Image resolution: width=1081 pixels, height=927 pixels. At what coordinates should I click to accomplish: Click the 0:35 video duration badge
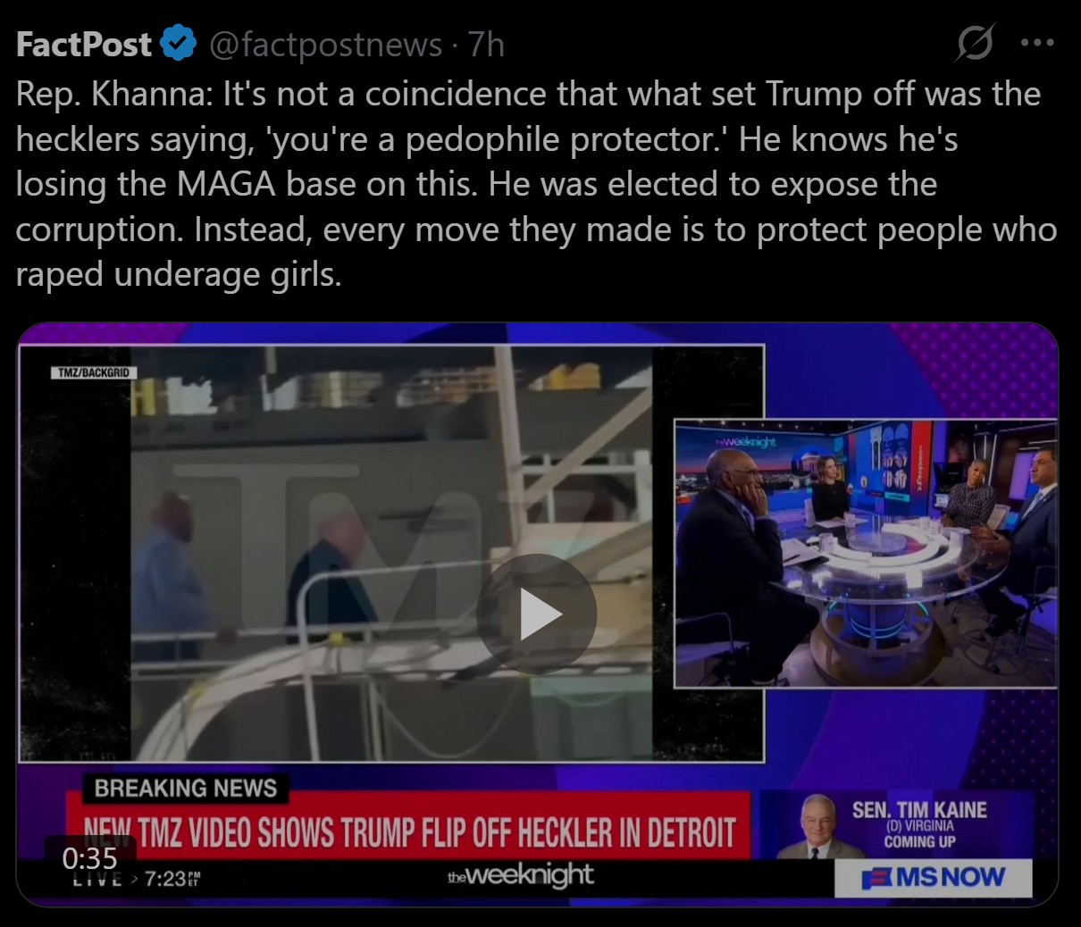89,858
